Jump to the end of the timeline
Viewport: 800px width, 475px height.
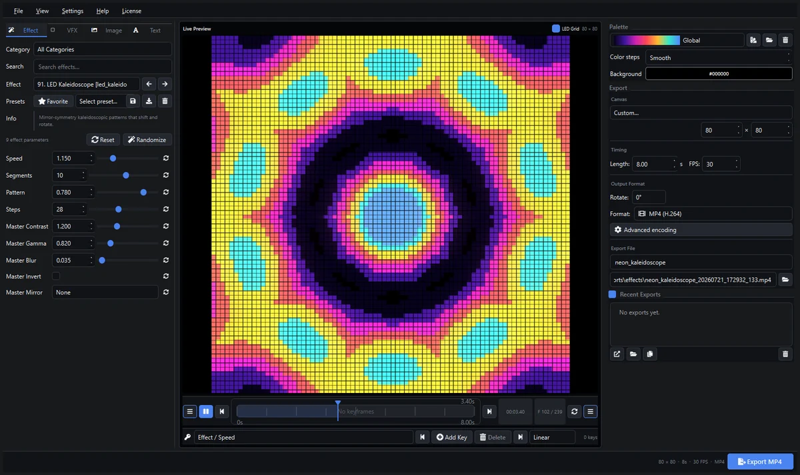pyautogui.click(x=489, y=412)
